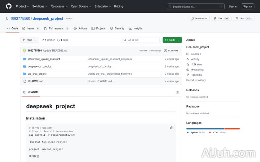260x162 pixels.
Task: Select the Code tab
Action: (x=12, y=28)
